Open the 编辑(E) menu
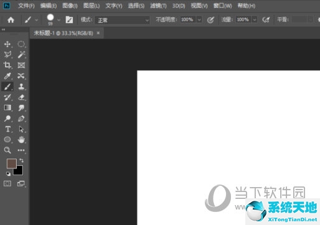The width and height of the screenshot is (320, 225). point(49,6)
